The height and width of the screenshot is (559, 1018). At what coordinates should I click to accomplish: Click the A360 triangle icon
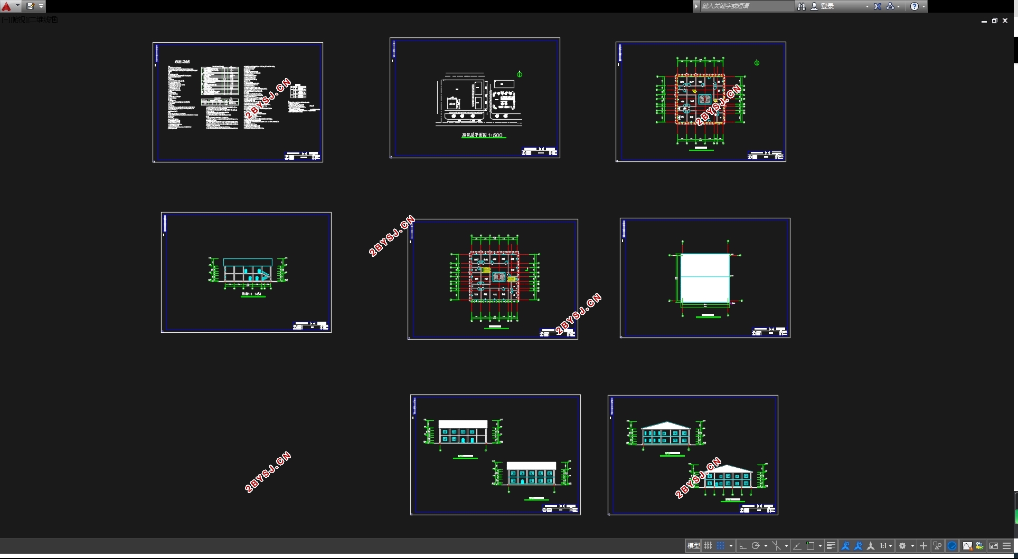[x=890, y=6]
